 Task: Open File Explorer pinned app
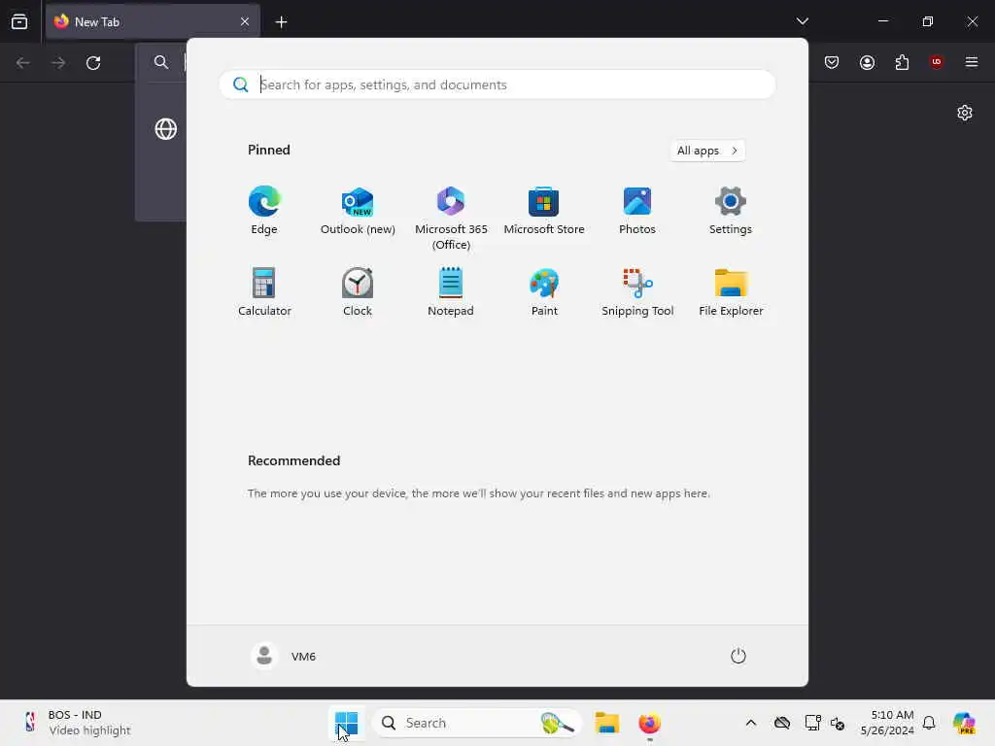point(731,291)
